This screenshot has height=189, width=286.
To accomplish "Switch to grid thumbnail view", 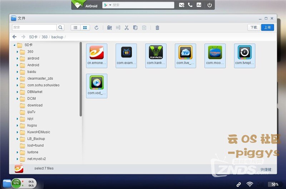I will 85,28.
